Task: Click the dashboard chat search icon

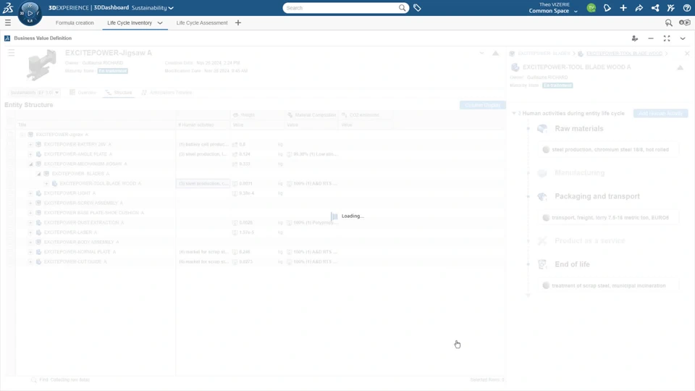Action: click(669, 22)
